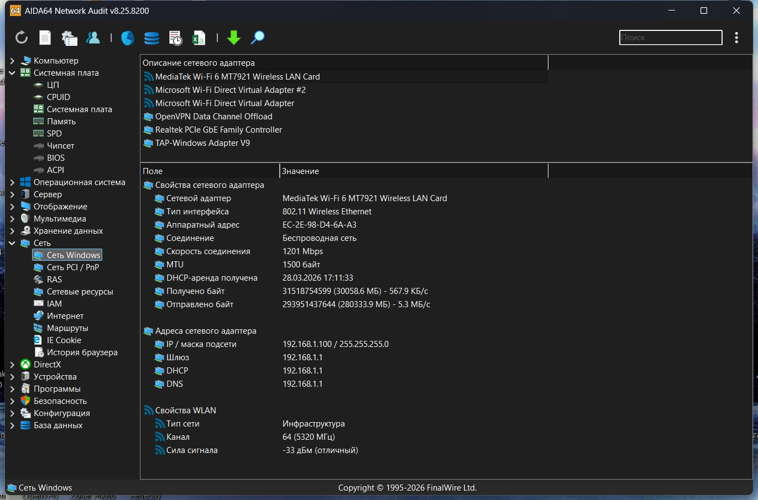Select История браузера in the tree
Image resolution: width=758 pixels, height=500 pixels.
click(82, 352)
